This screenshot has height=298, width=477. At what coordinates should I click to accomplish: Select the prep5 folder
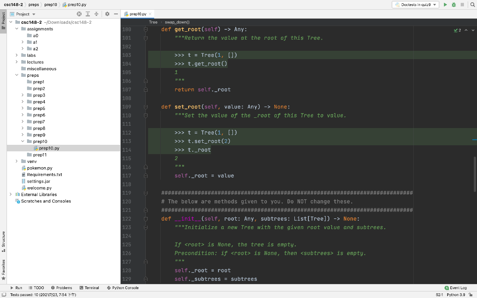pos(36,108)
